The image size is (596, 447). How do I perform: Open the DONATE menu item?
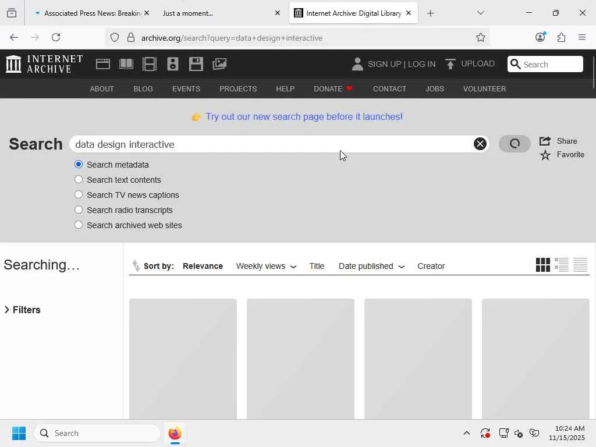click(333, 89)
